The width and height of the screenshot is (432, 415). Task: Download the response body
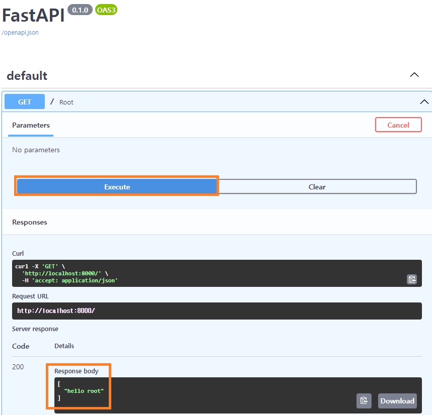[397, 400]
